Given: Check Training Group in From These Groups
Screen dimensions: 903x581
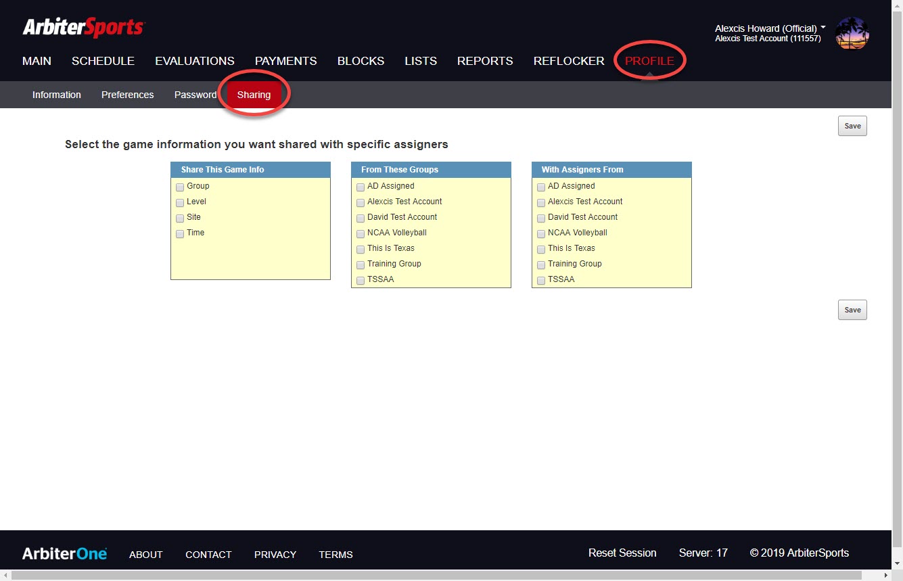Looking at the screenshot, I should [x=361, y=265].
